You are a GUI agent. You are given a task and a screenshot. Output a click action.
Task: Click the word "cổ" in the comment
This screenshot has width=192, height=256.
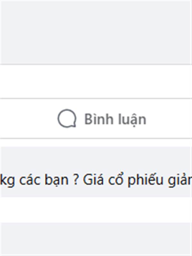[115, 179]
